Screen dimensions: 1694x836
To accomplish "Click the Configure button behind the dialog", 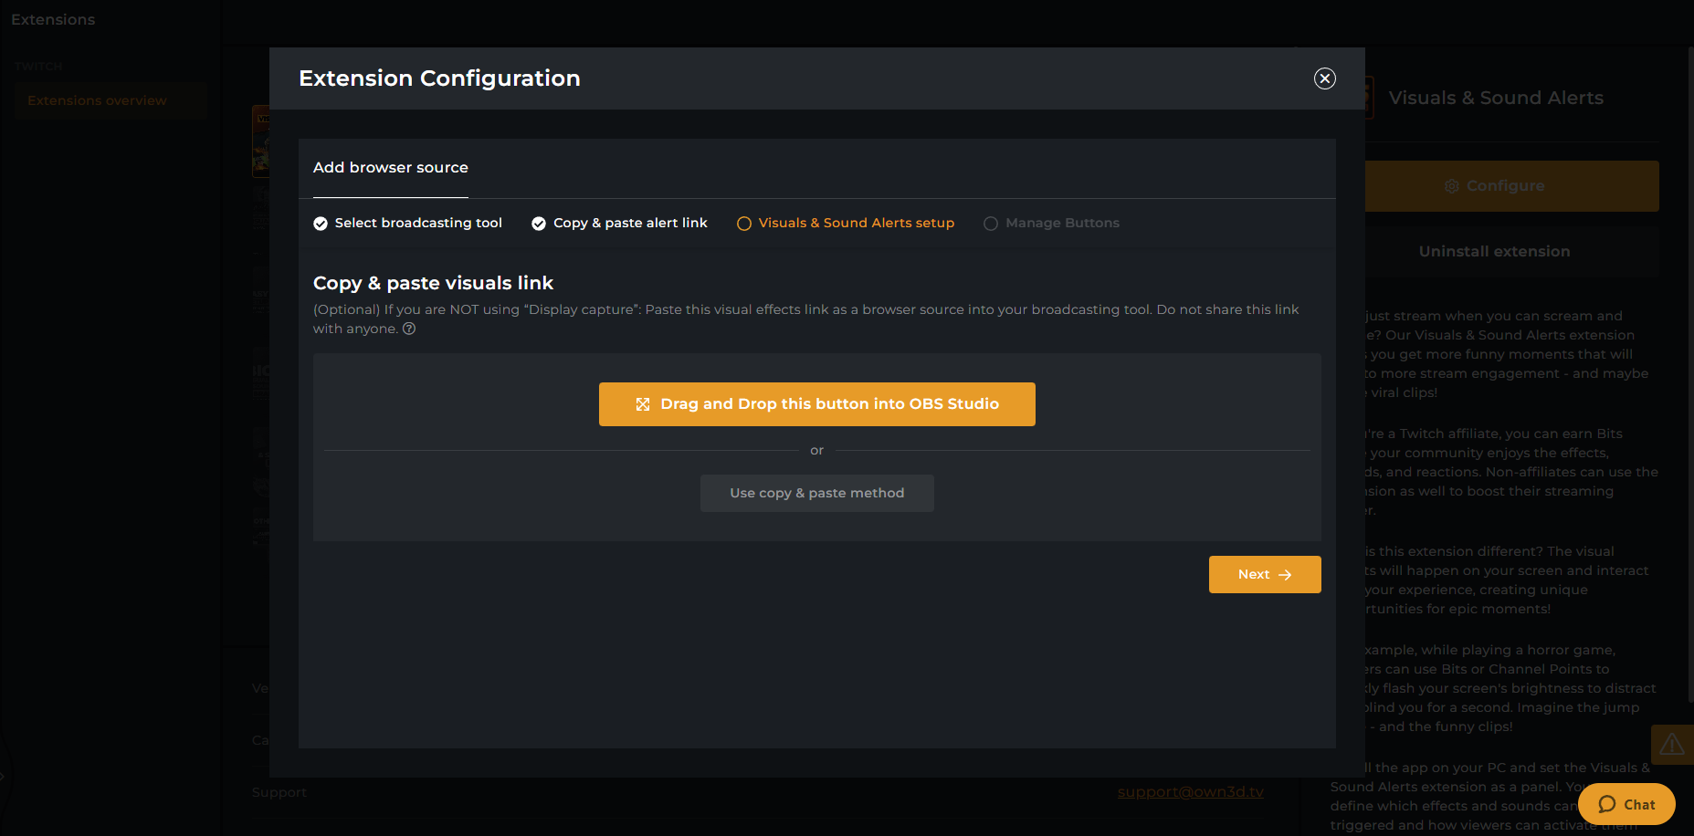I will point(1512,186).
